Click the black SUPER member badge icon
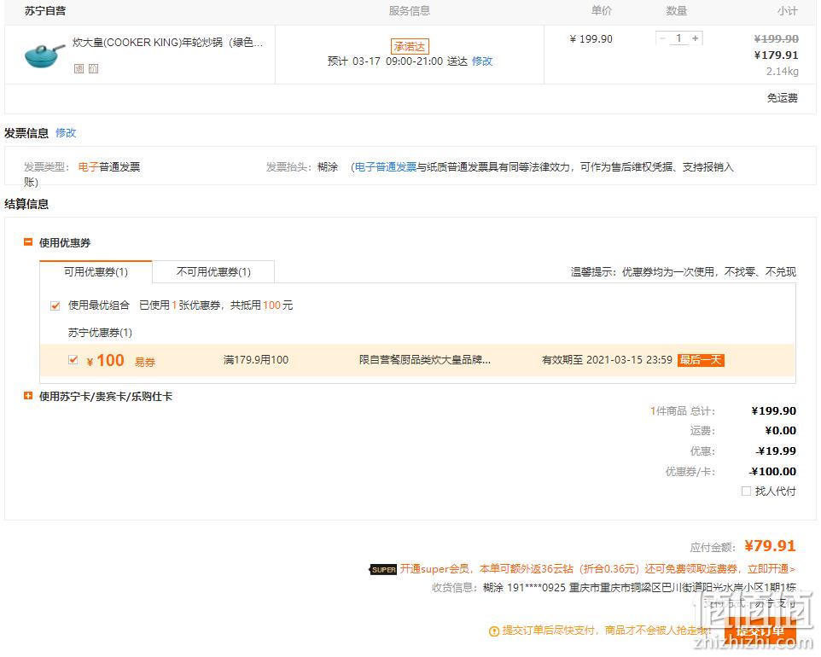 tap(383, 570)
